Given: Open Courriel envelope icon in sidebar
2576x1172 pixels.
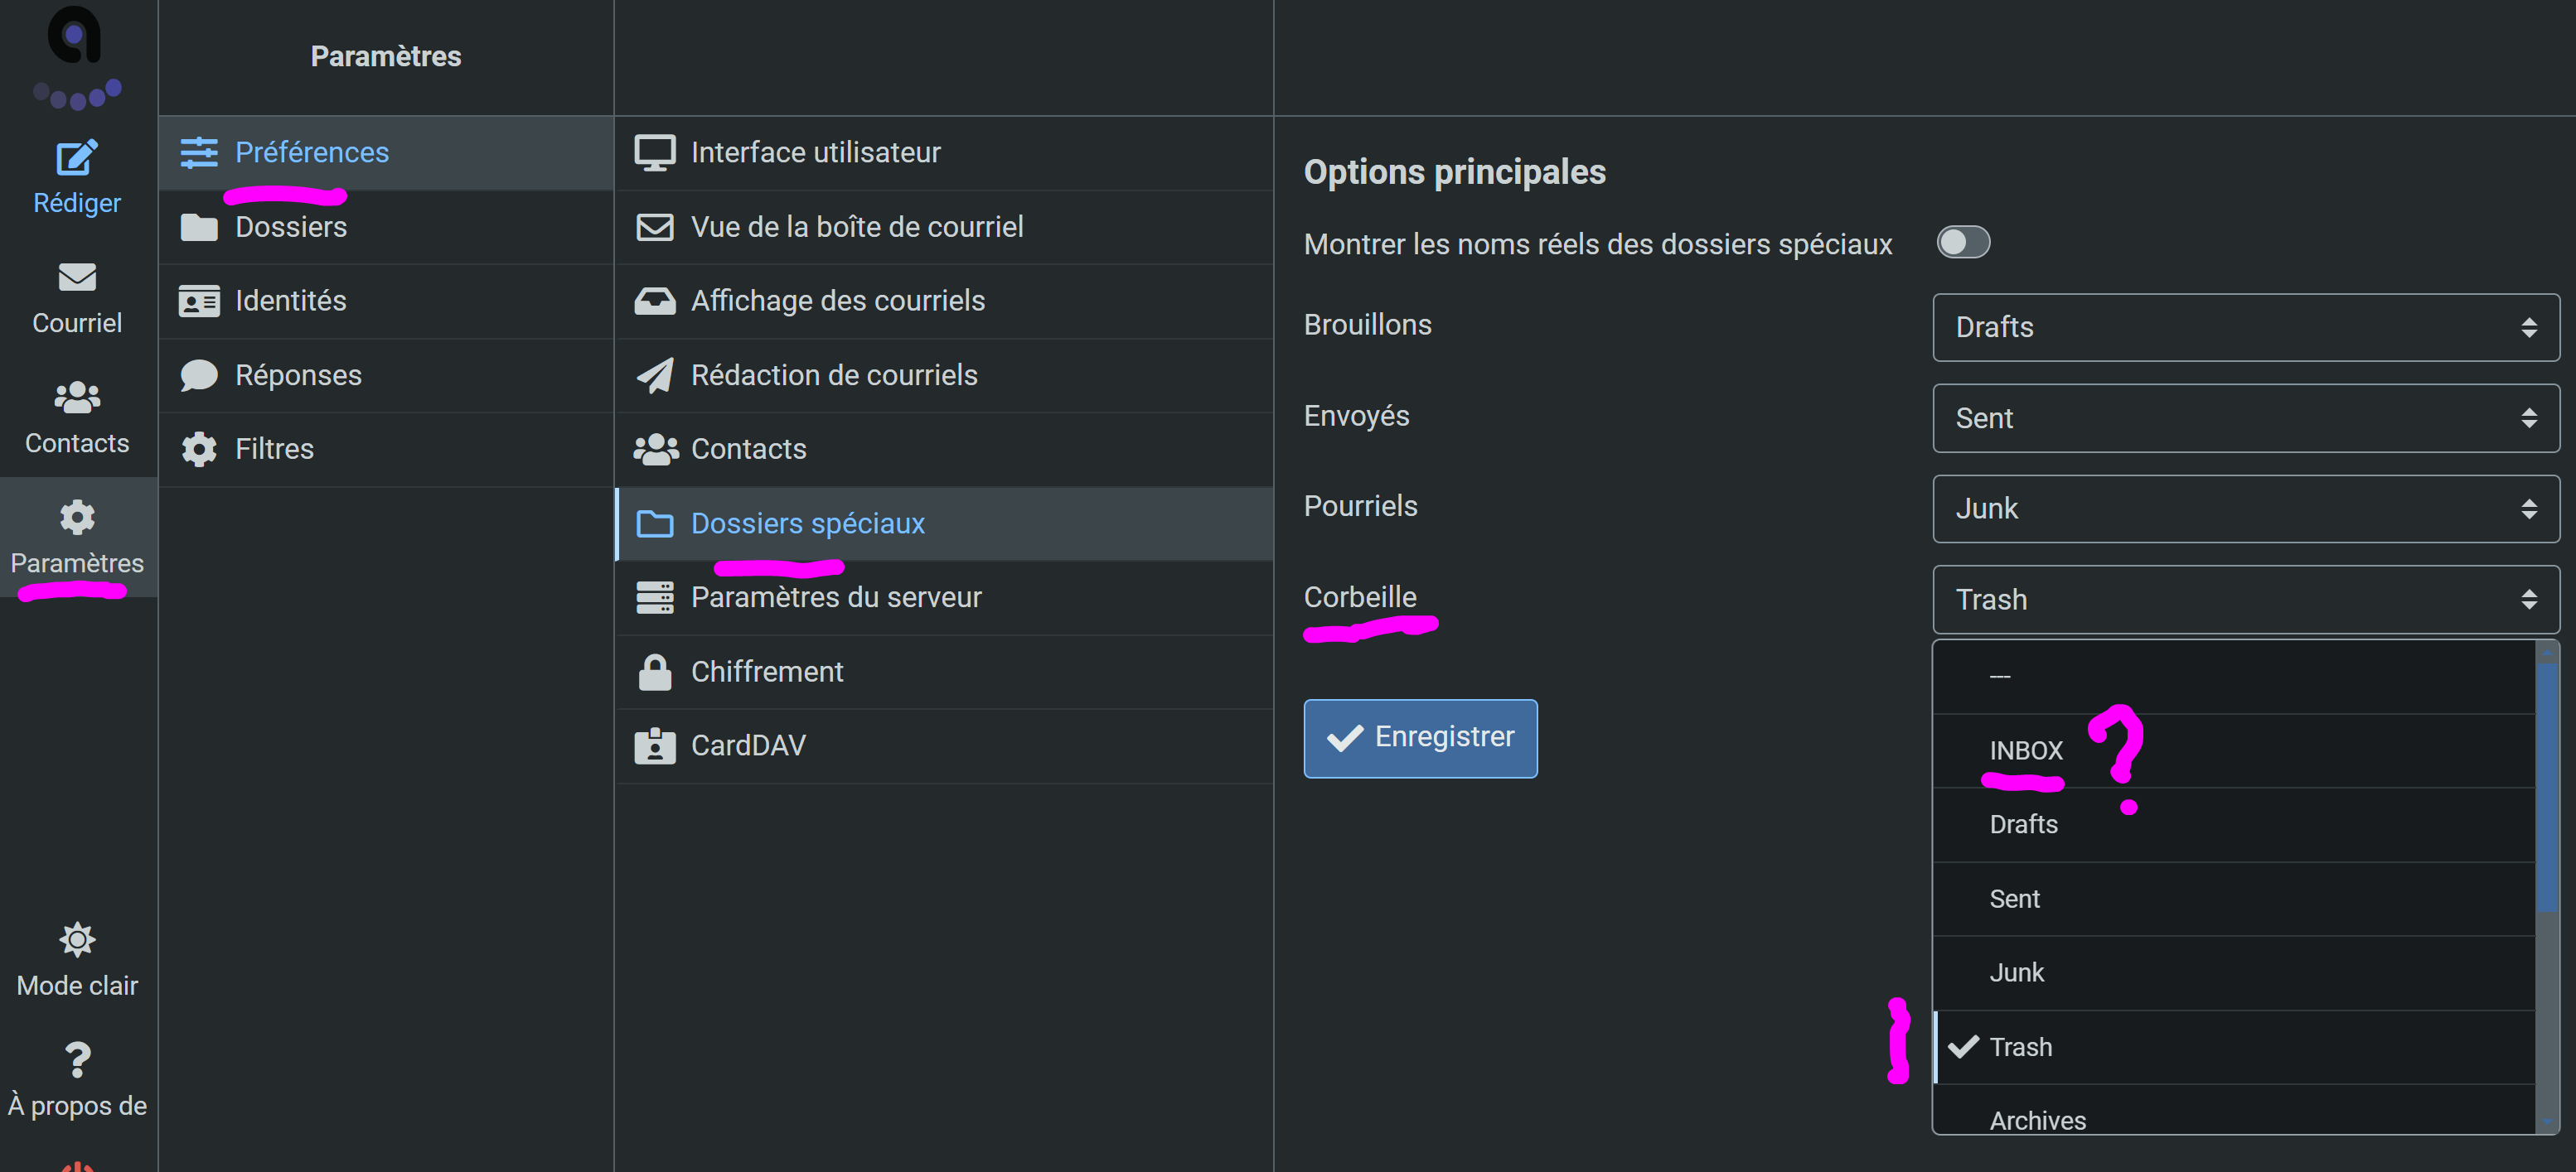Looking at the screenshot, I should point(77,277).
